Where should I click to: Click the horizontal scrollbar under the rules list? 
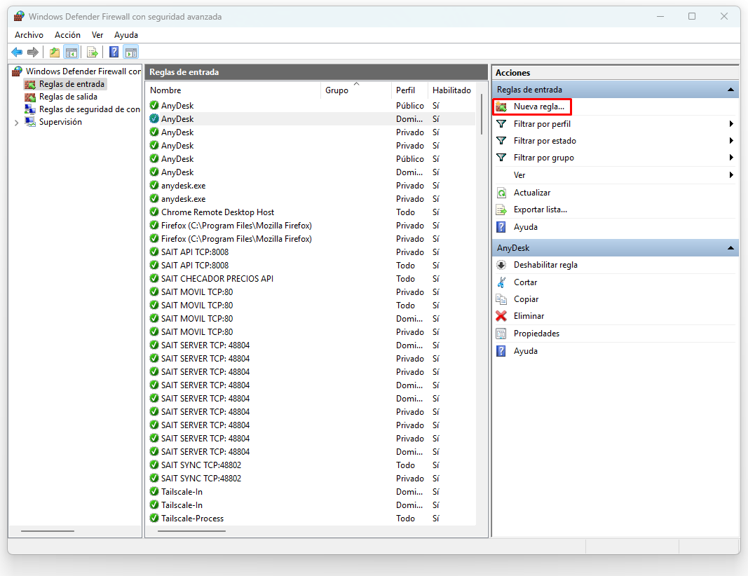191,530
